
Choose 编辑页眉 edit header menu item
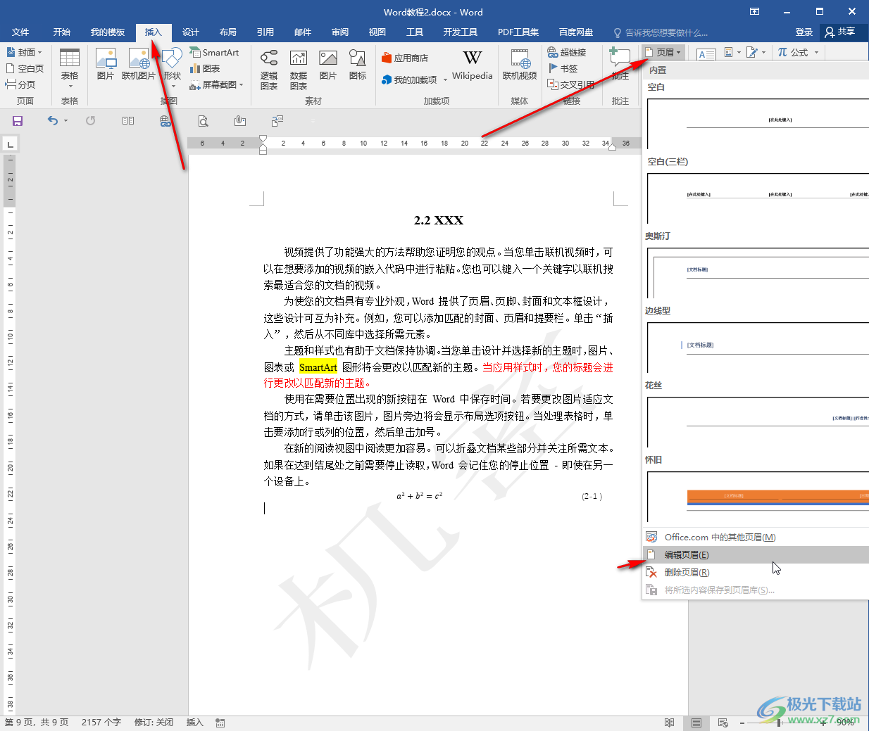click(x=756, y=555)
